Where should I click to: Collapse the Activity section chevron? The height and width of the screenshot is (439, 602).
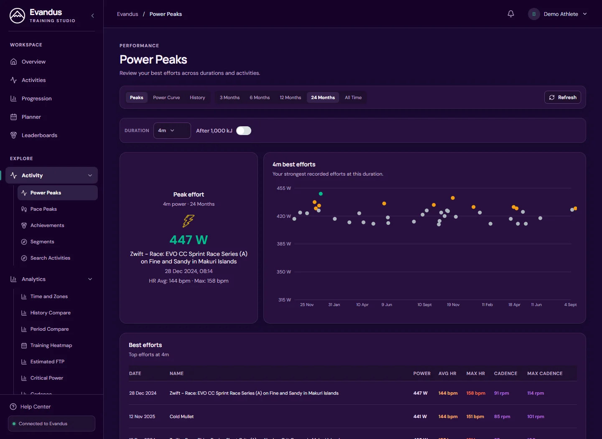pyautogui.click(x=90, y=175)
